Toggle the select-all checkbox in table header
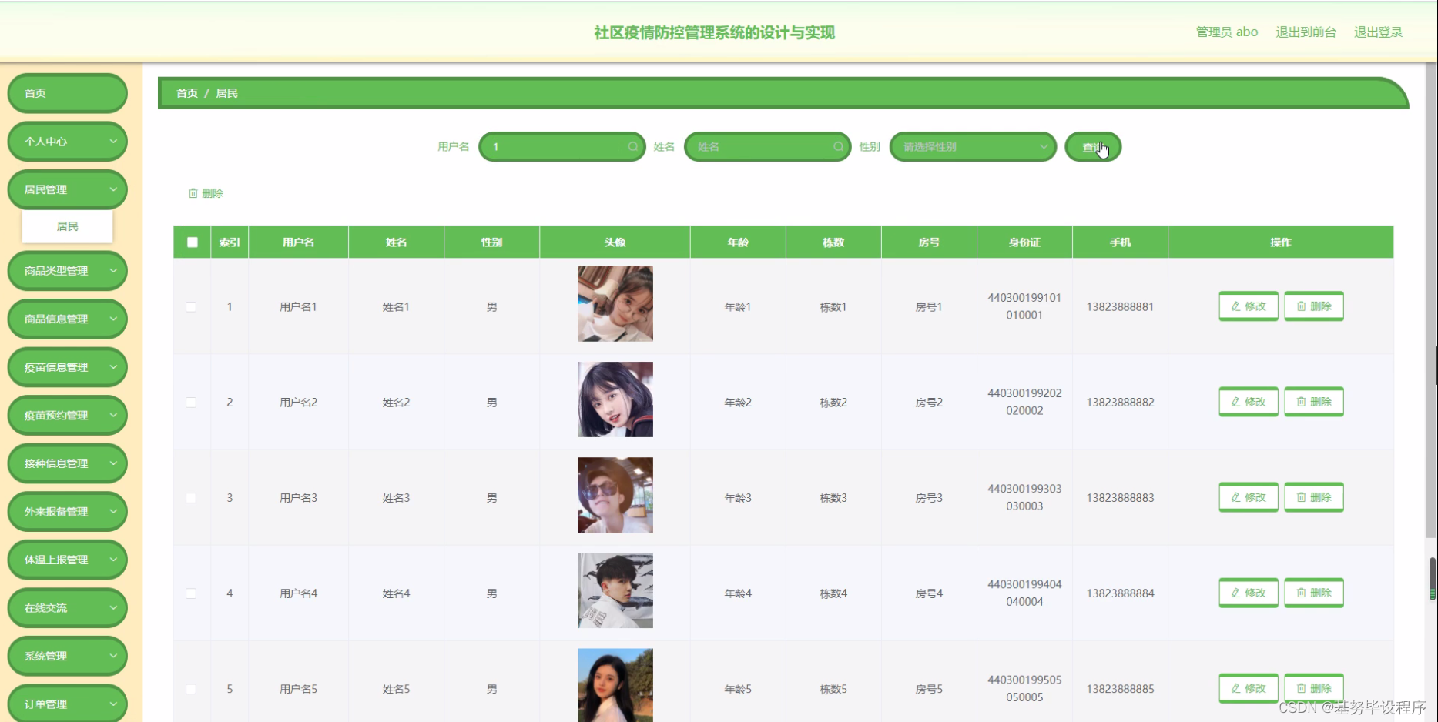 click(x=191, y=242)
